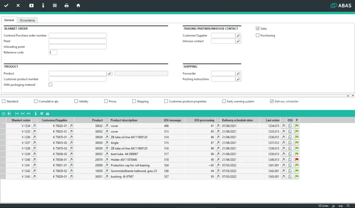Go to home via the house icon
Viewport: 355px width, 208px height.
[x=78, y=5]
